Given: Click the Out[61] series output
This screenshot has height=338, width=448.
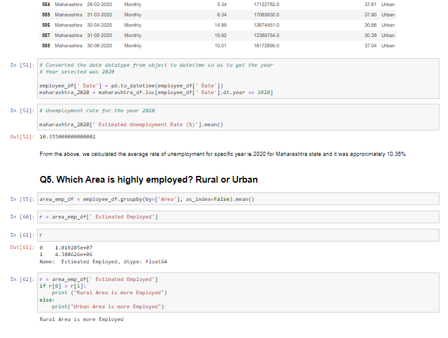Looking at the screenshot, I should 103,255.
